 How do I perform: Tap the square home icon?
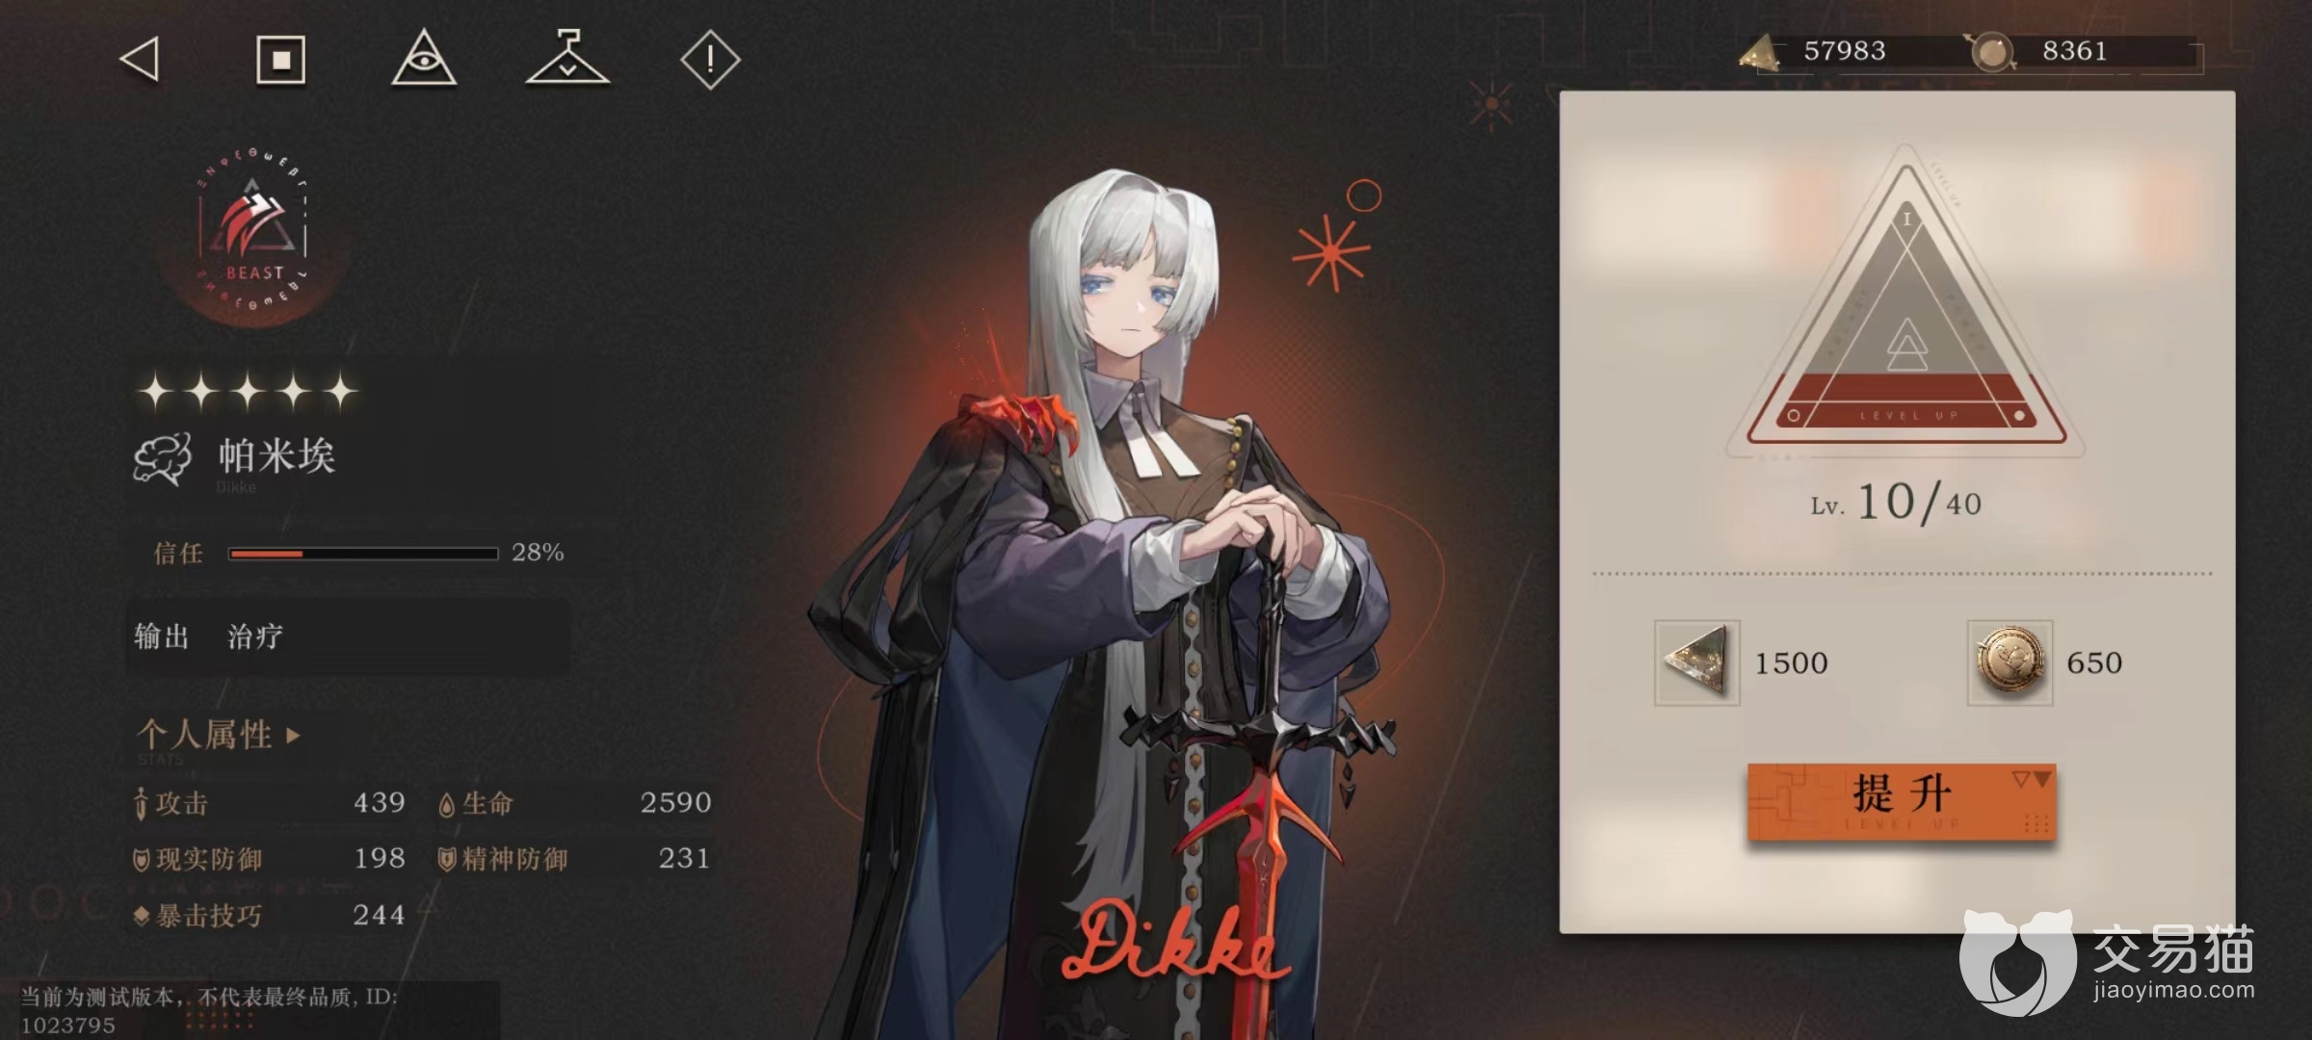[x=281, y=61]
